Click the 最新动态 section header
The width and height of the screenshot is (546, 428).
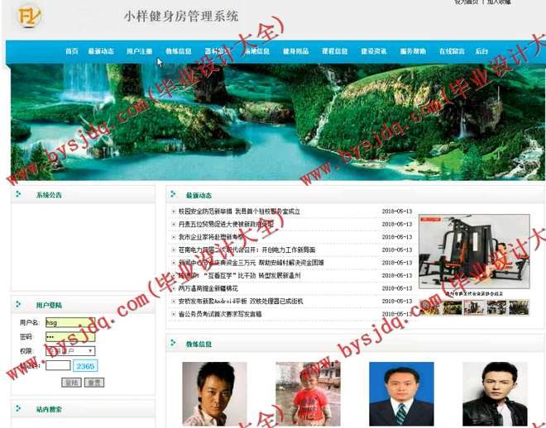pyautogui.click(x=199, y=195)
